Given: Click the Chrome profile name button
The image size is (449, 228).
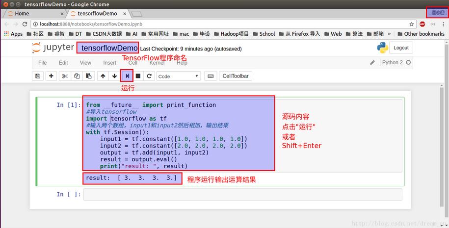Looking at the screenshot, I should 437,12.
